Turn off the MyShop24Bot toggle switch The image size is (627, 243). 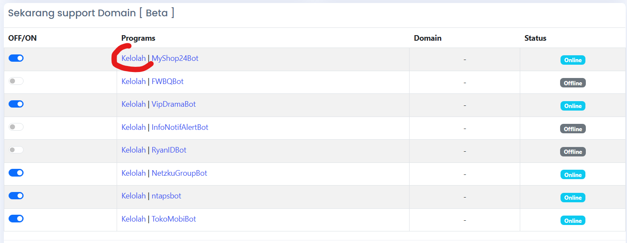click(x=16, y=58)
